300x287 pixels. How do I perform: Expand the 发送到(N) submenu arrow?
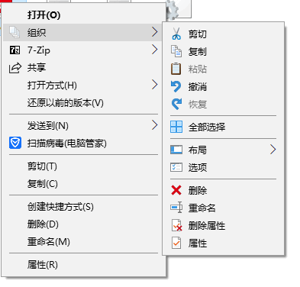154,125
